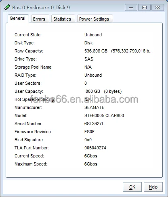Maximize the disk properties window
This screenshot has height=197, width=168.
coord(144,7)
